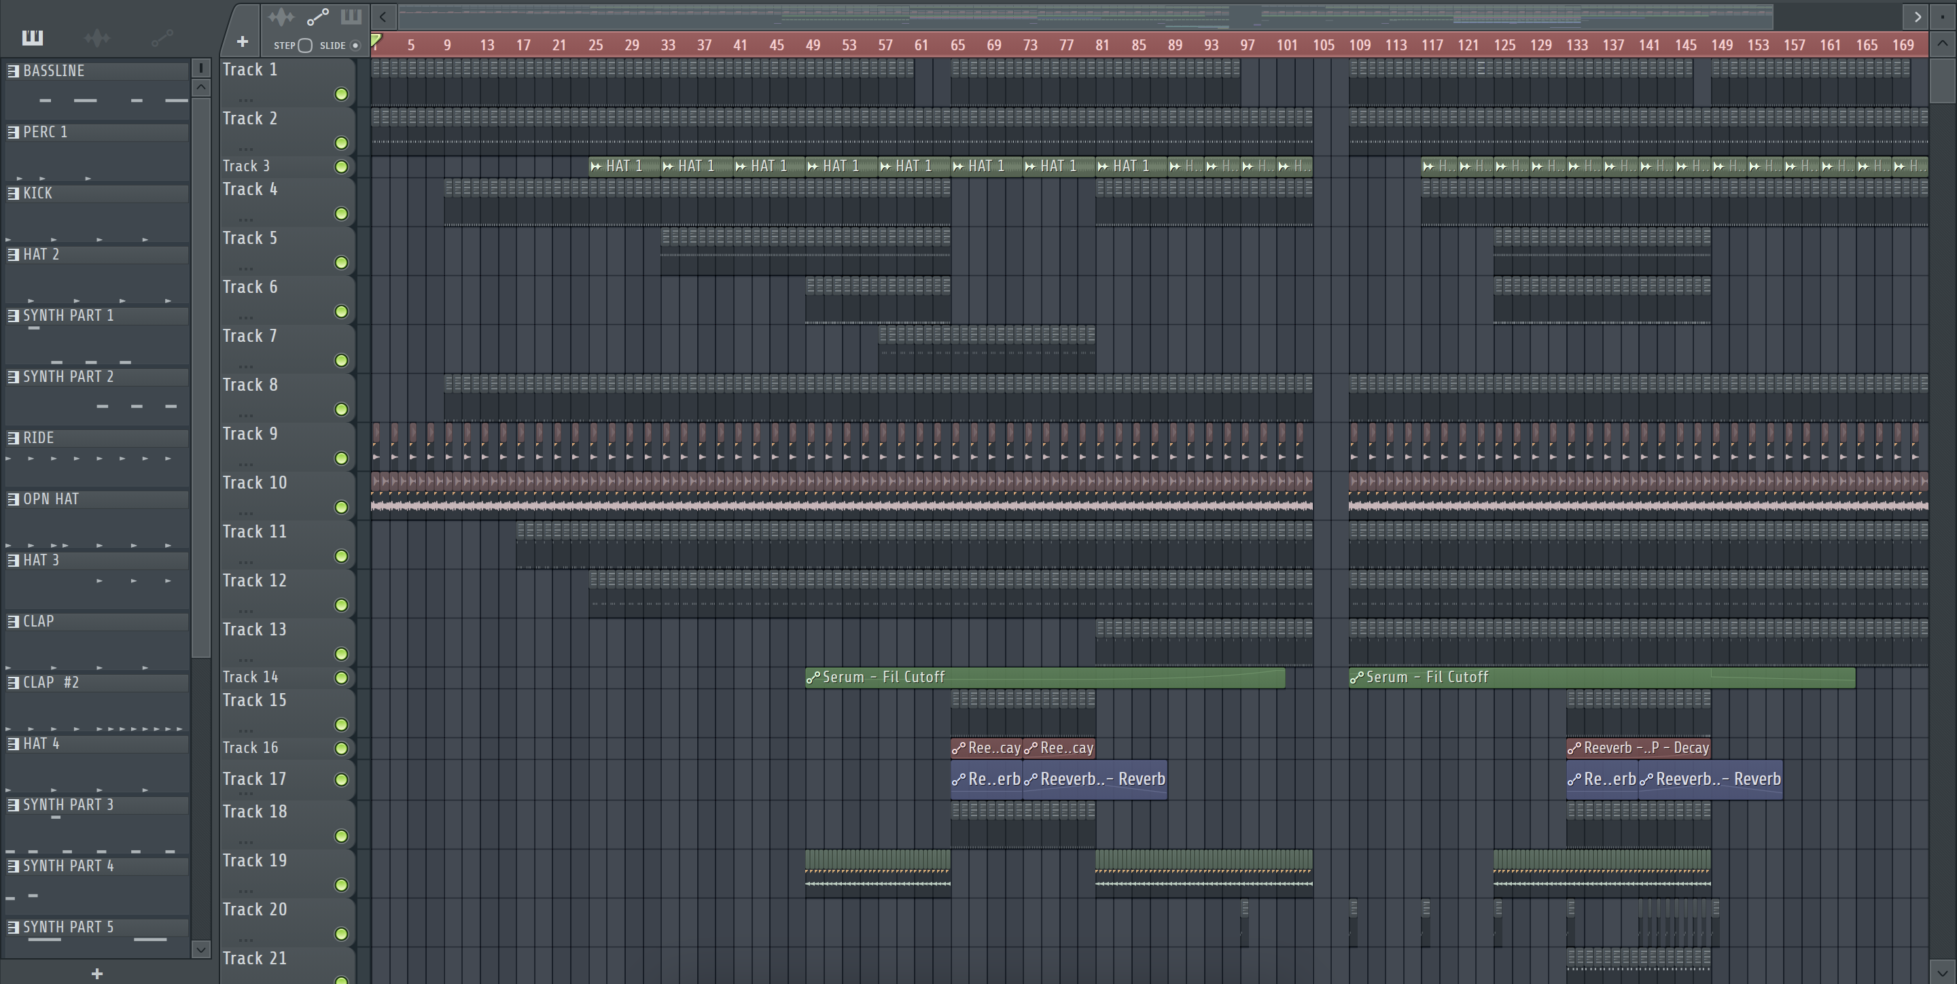Toggle the SLIDE radio button
The height and width of the screenshot is (984, 1957).
click(355, 46)
